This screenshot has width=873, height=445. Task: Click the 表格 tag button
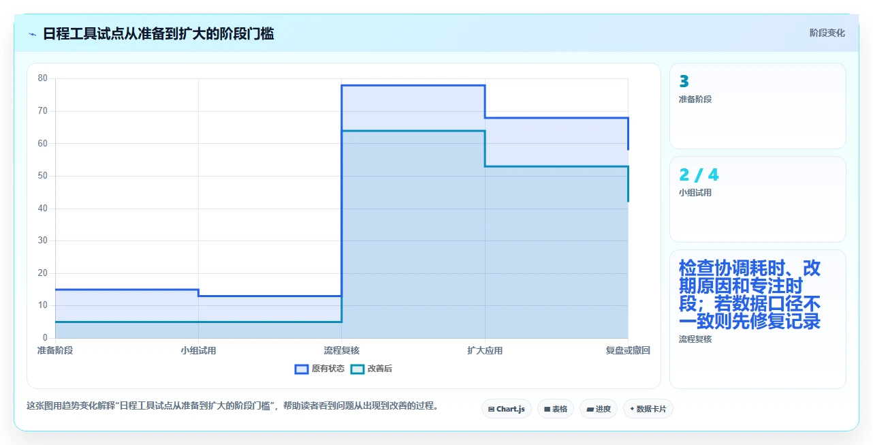point(556,409)
